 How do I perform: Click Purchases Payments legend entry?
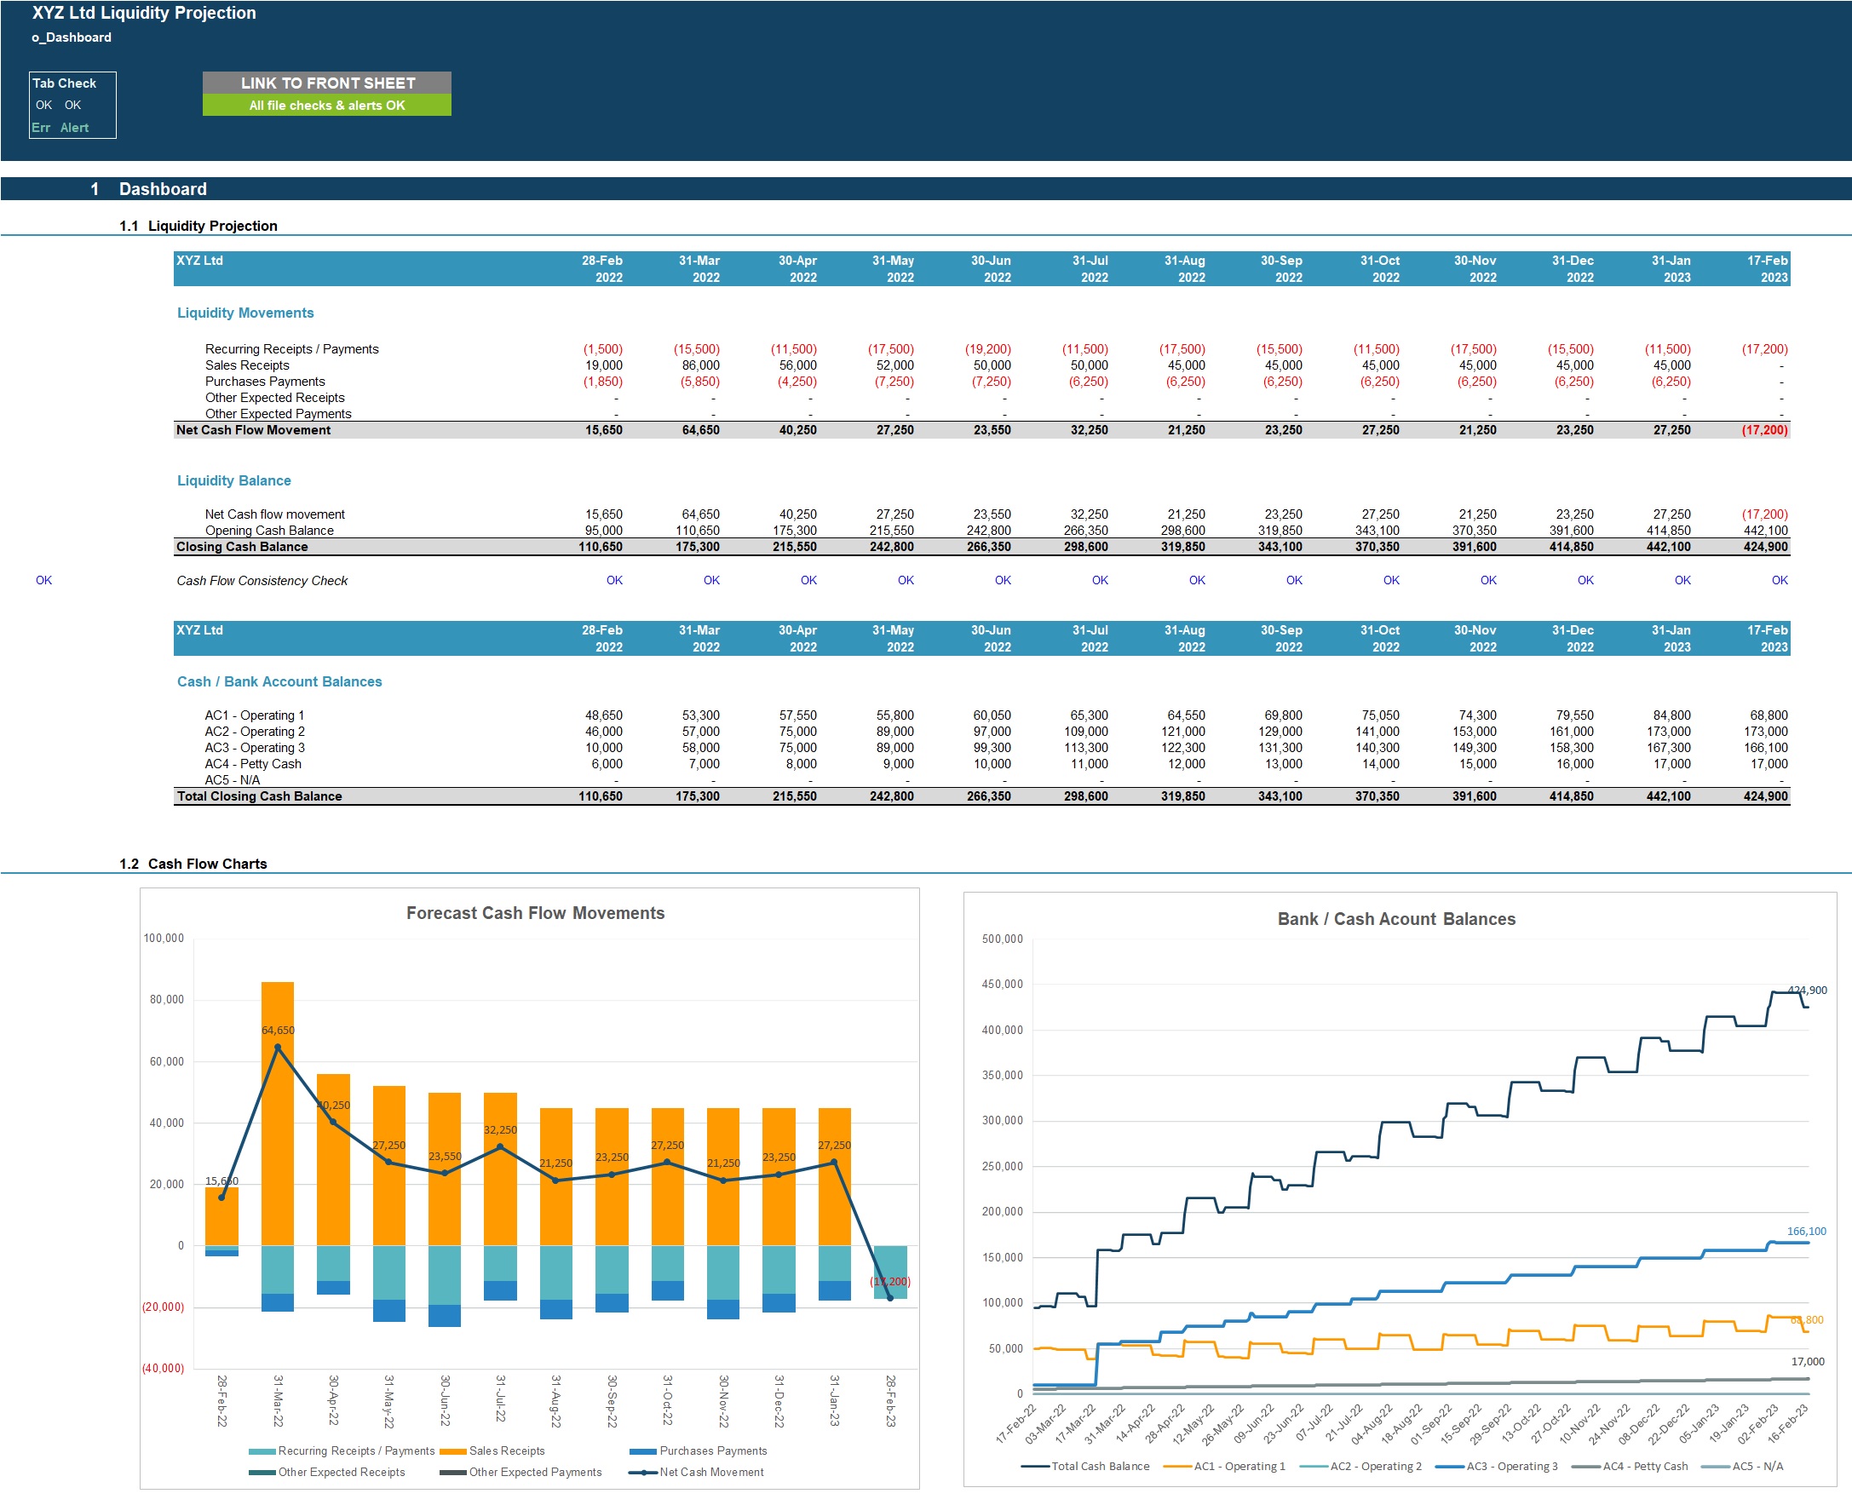click(713, 1451)
